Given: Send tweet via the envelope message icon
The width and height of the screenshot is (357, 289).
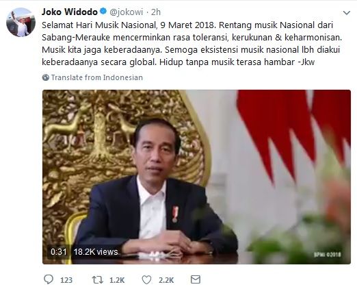Looking at the screenshot, I should (196, 279).
